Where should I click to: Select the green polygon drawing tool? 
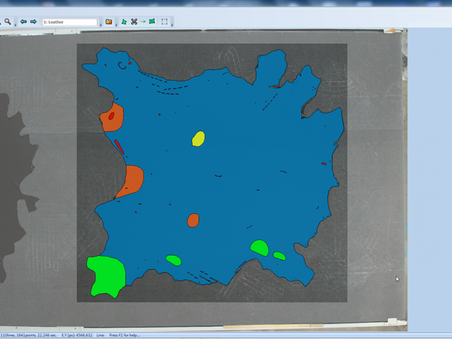(124, 22)
